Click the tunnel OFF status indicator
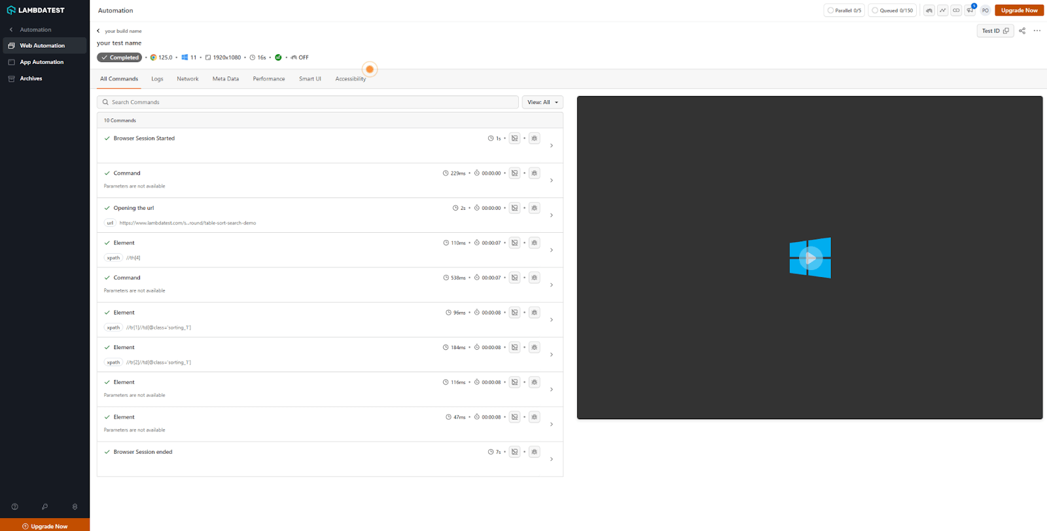This screenshot has width=1047, height=531. click(x=300, y=58)
